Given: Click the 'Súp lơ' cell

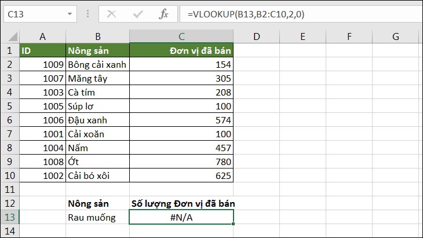Looking at the screenshot, I should 98,106.
